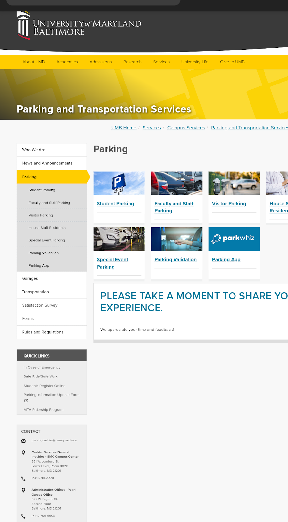The image size is (288, 522).
Task: Open Satisfaction Survey in the sidebar
Action: [52, 305]
